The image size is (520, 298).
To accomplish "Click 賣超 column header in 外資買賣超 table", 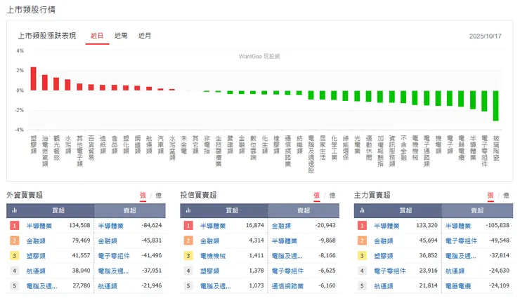I will pos(130,210).
